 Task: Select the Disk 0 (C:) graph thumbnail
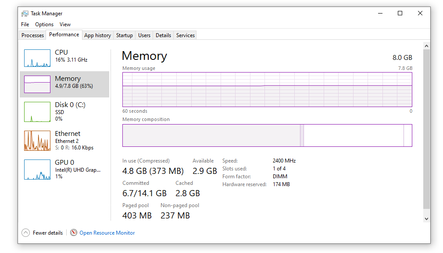(37, 112)
